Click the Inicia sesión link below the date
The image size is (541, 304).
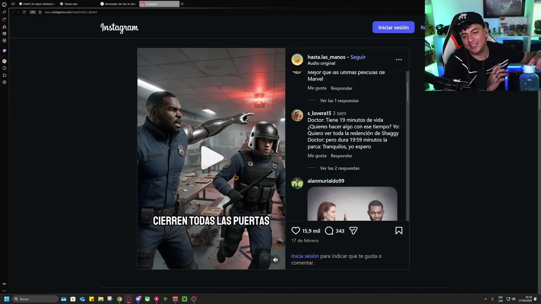305,256
